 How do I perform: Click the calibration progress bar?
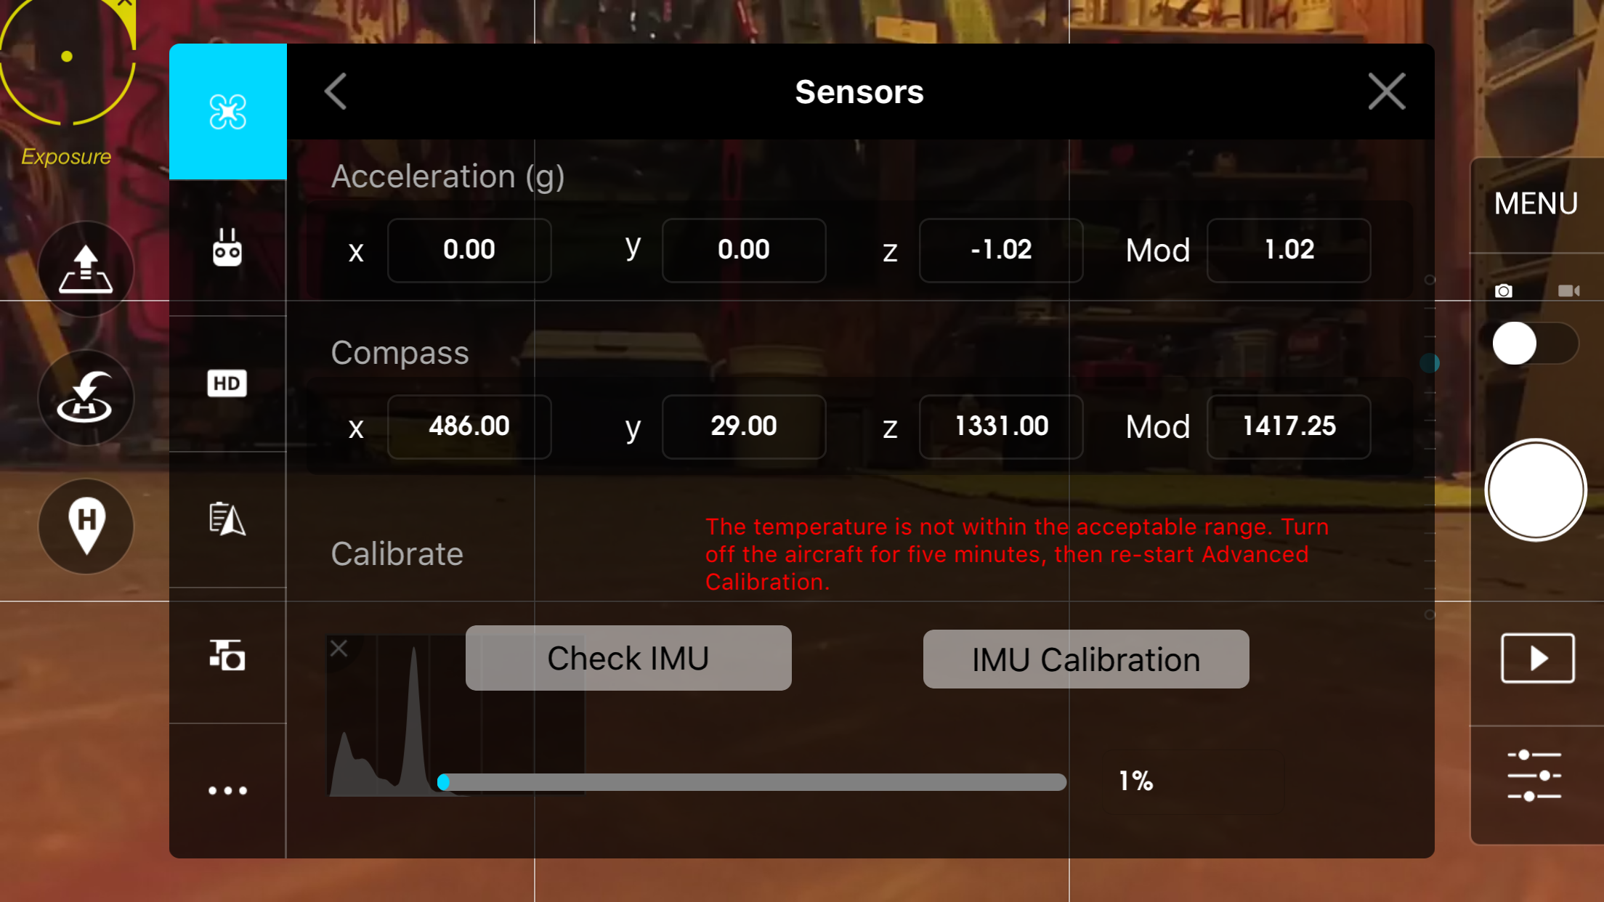click(752, 781)
